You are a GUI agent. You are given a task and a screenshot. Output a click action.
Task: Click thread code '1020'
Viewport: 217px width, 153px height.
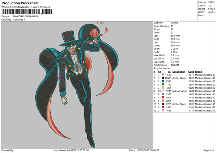[191, 101]
